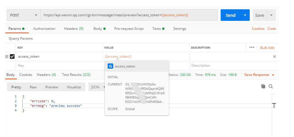Viewport: 294px width, 137px height.
Task: Switch to the Params tab
Action: pyautogui.click(x=17, y=29)
